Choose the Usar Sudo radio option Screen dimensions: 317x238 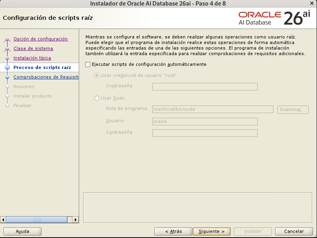(x=97, y=98)
